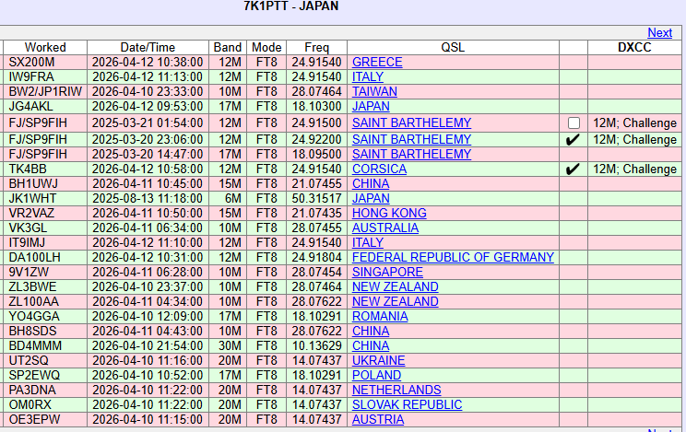The image size is (686, 432).
Task: Select date 2026-04-11 06:28:00 cell
Action: click(148, 273)
